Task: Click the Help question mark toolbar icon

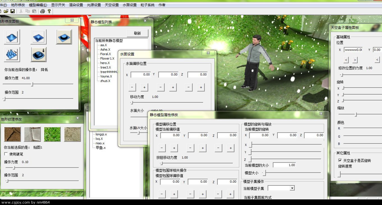Action: 49,11
